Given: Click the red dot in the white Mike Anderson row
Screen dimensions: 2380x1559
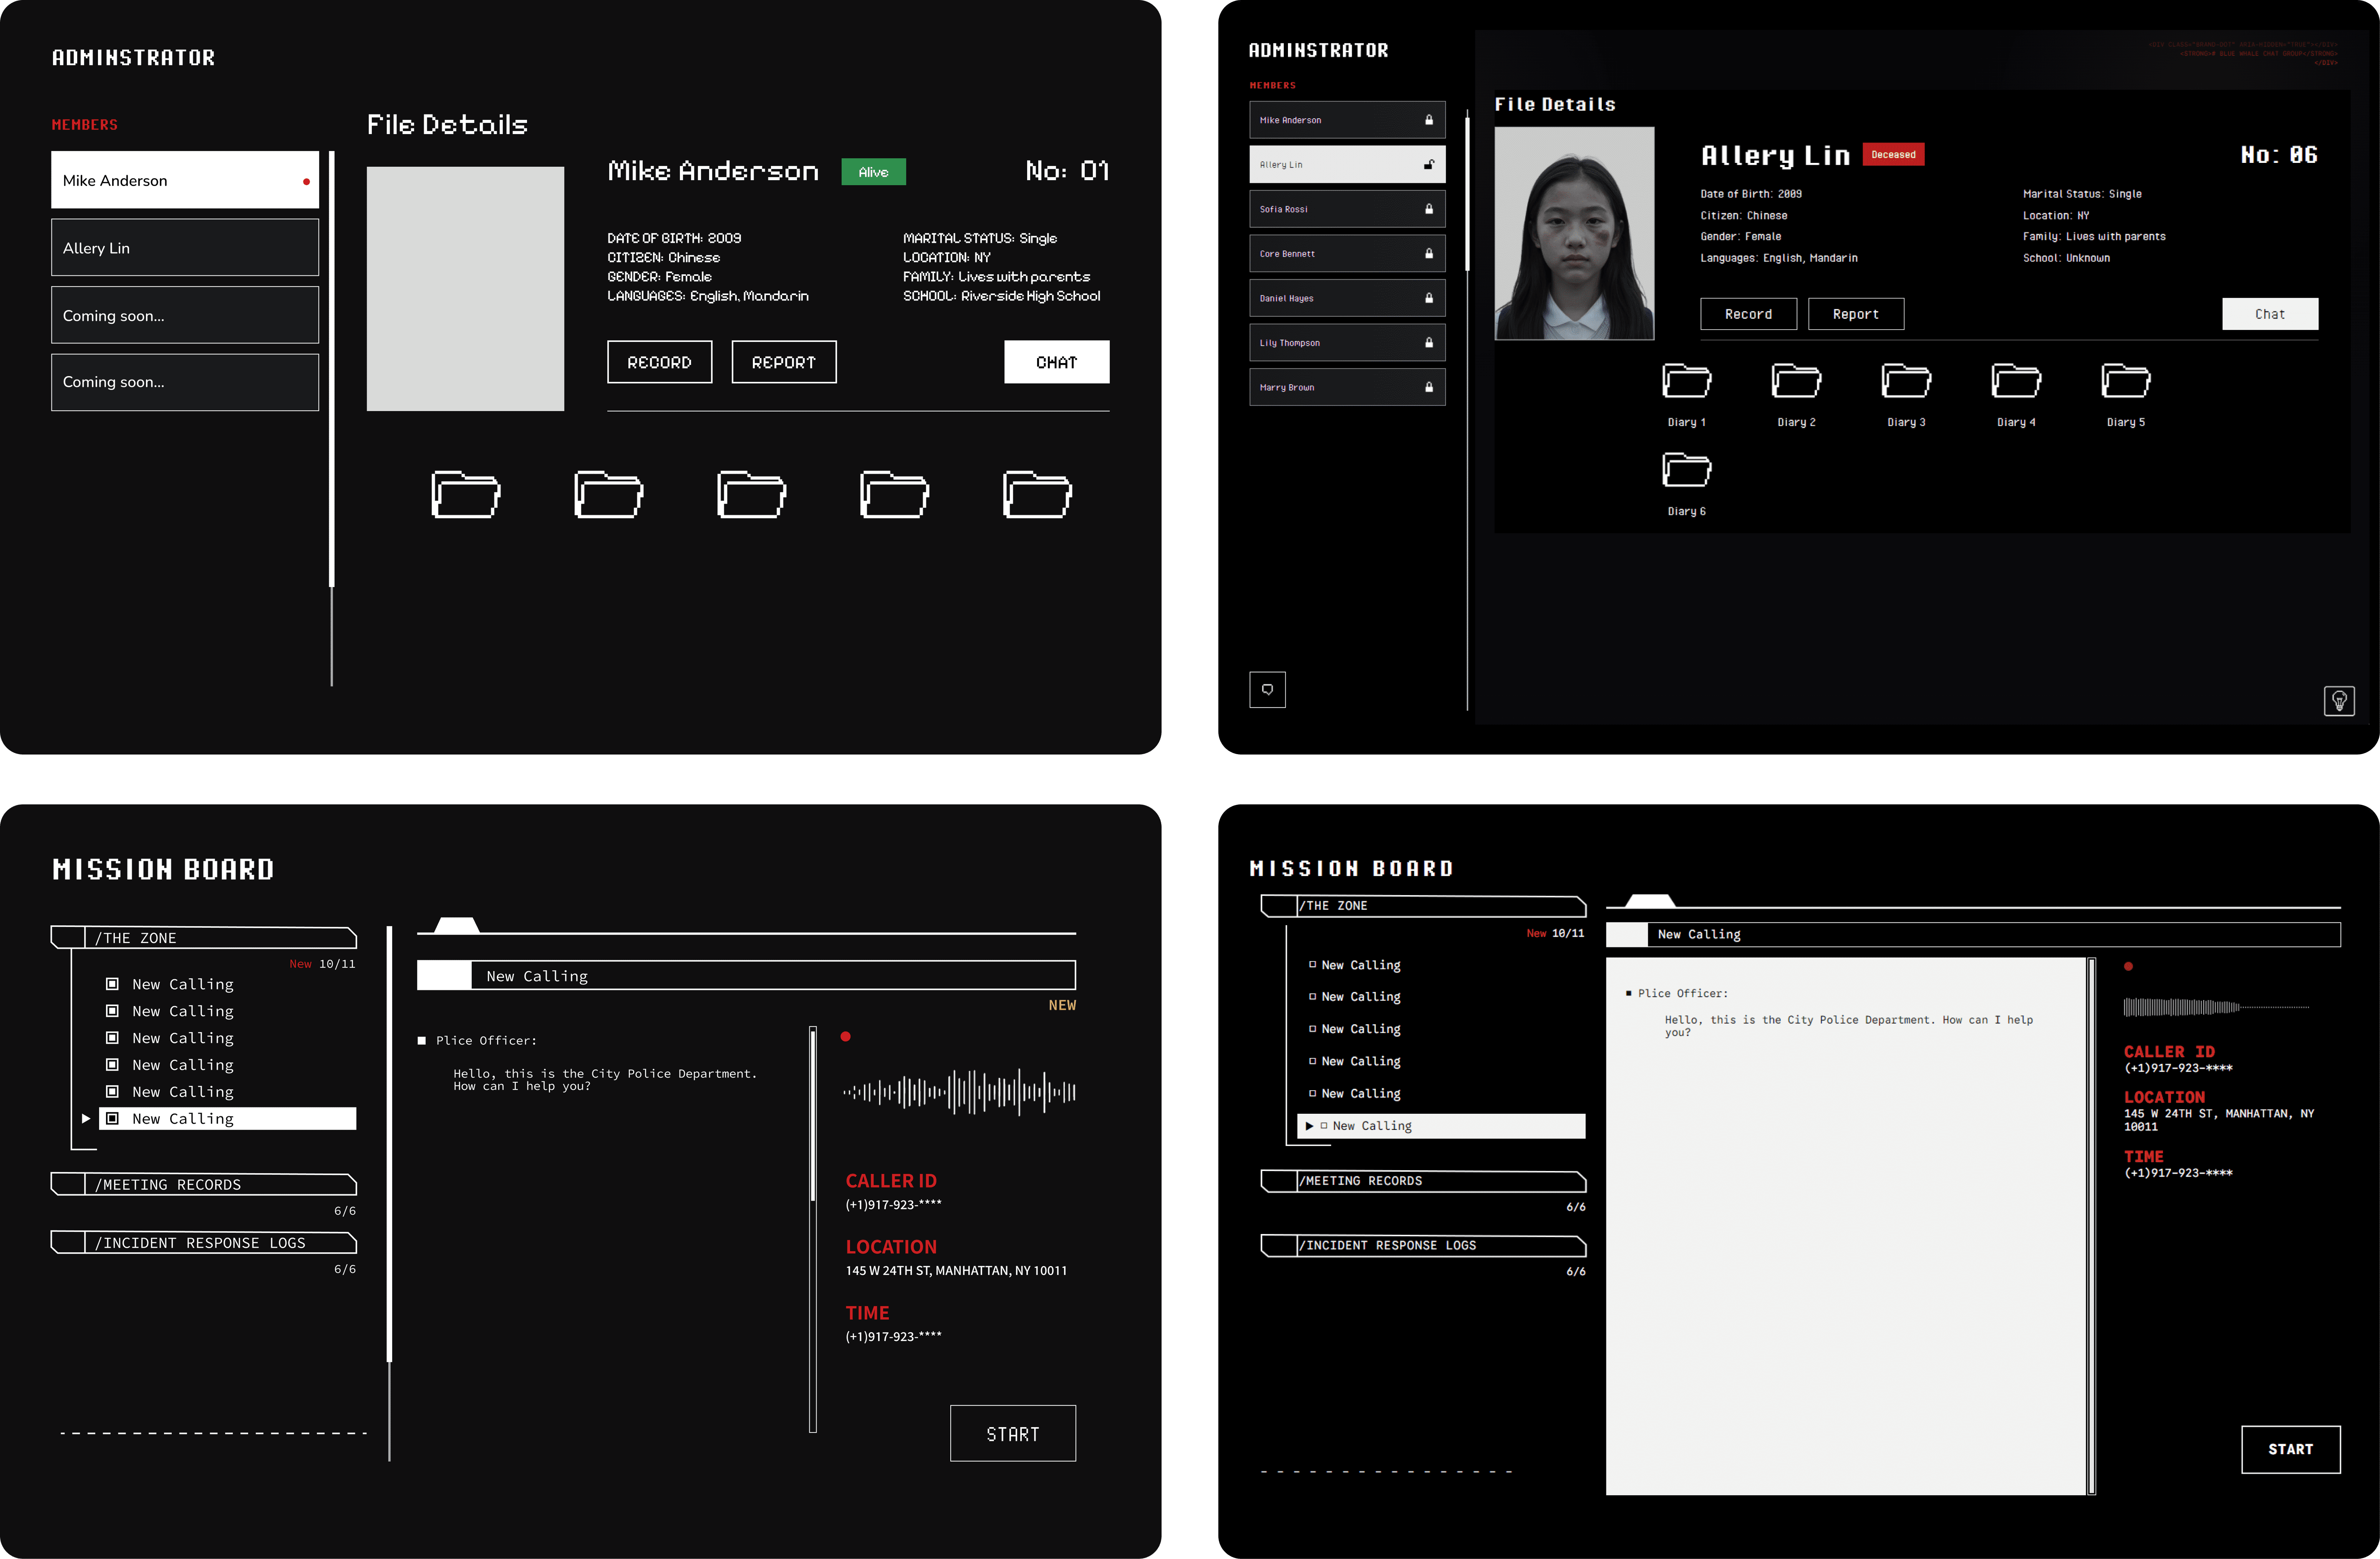Looking at the screenshot, I should (306, 182).
